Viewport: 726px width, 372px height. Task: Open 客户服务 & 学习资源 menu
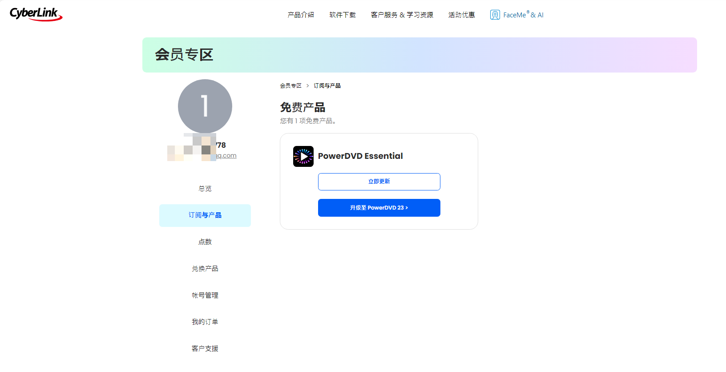[x=402, y=15]
